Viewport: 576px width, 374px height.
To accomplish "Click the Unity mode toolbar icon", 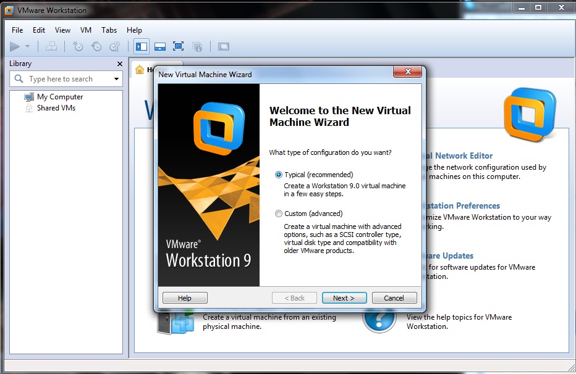I will tap(197, 46).
